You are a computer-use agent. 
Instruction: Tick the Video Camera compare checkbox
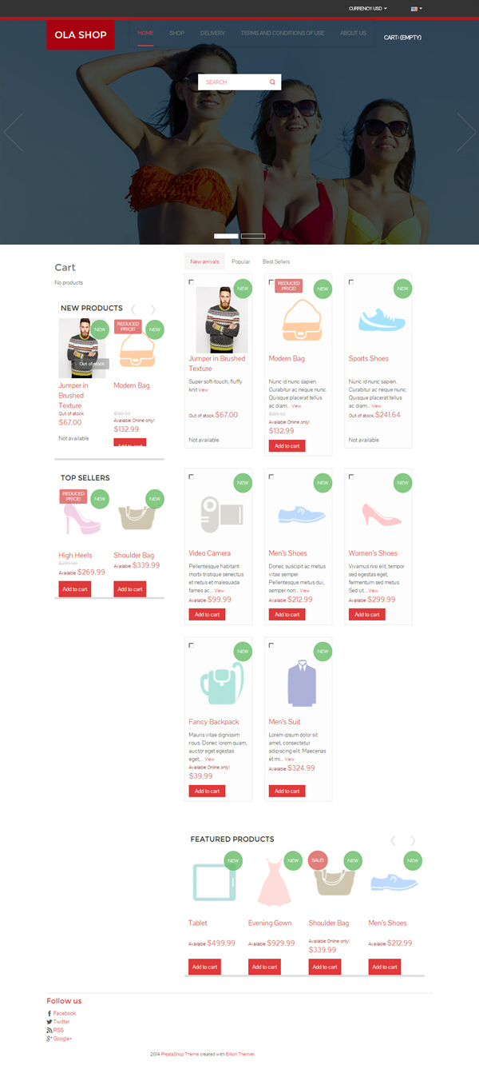(x=192, y=477)
